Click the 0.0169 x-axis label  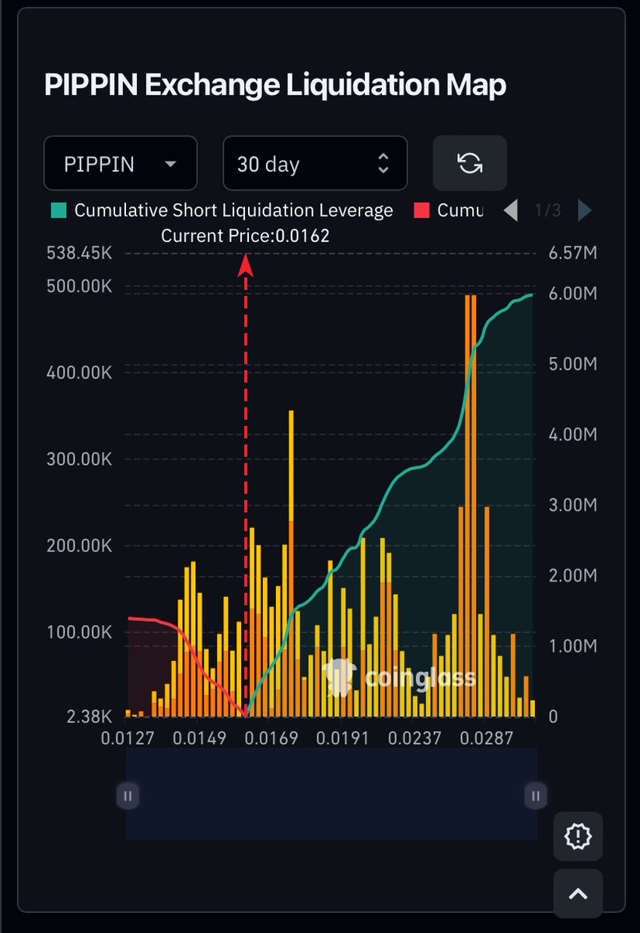pos(271,738)
